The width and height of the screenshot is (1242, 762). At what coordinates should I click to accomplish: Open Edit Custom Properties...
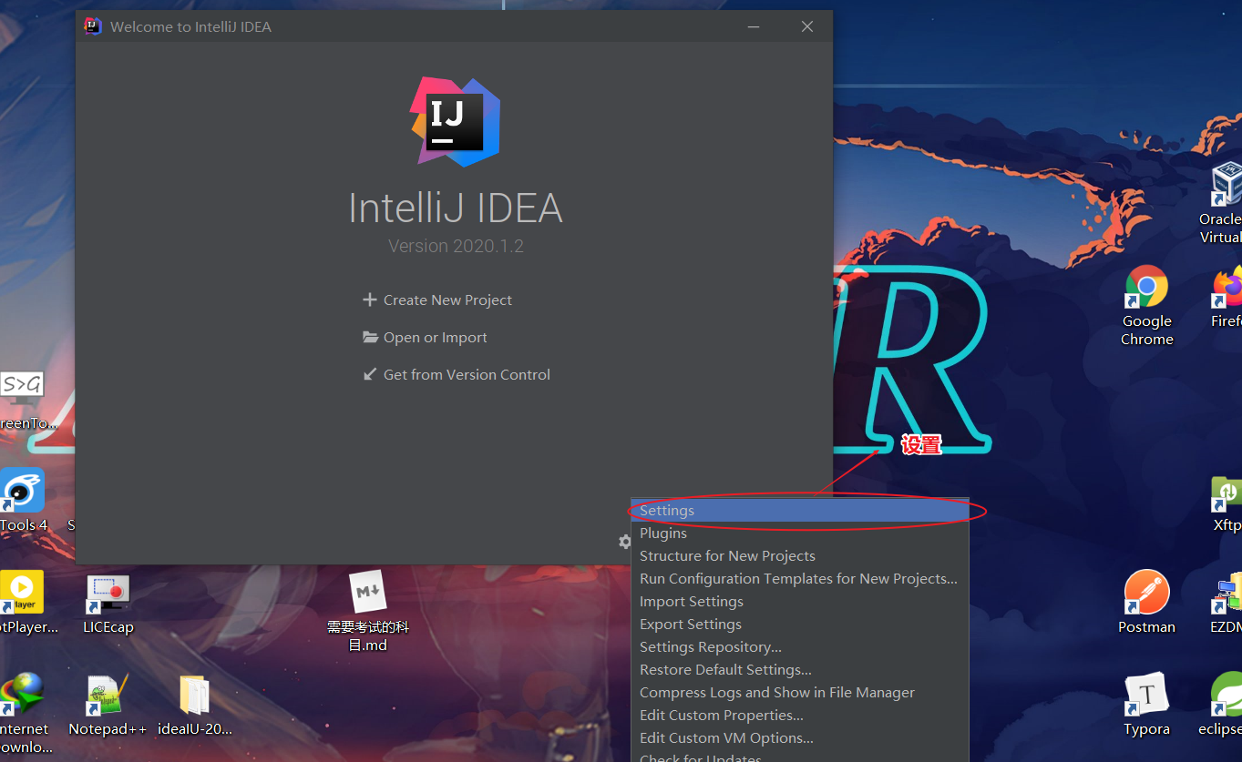(x=799, y=716)
